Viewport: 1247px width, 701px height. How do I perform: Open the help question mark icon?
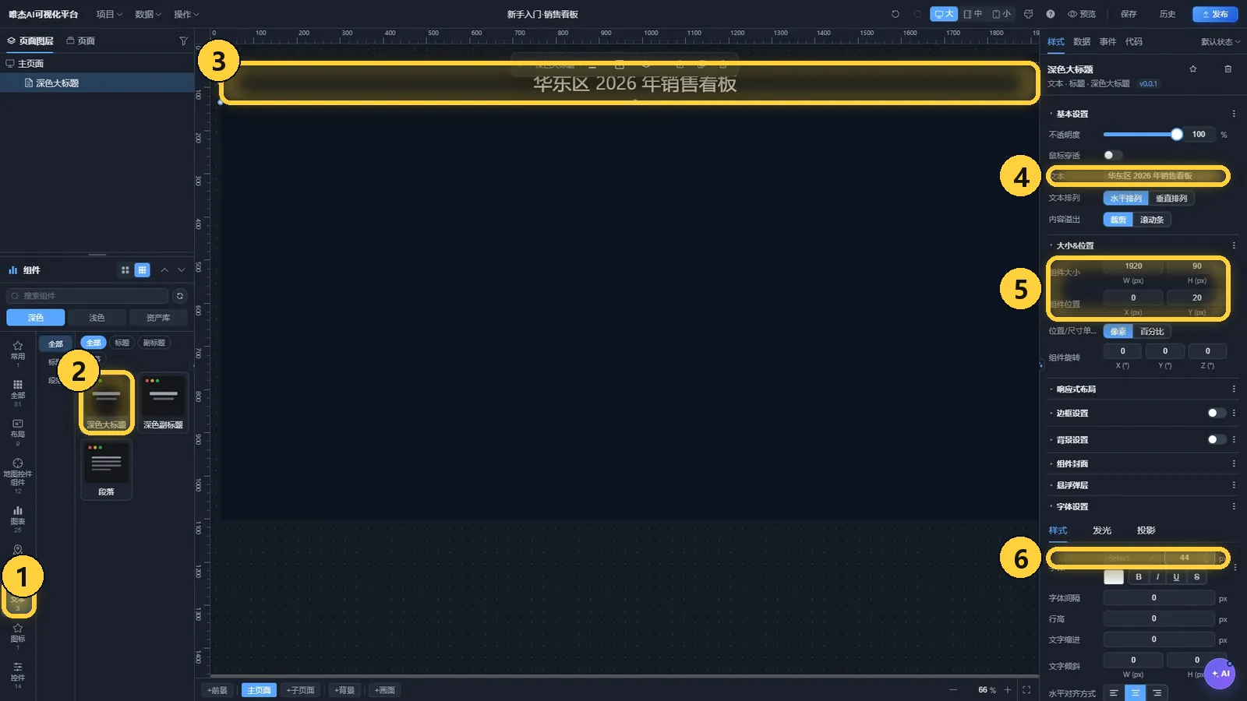coord(1051,14)
